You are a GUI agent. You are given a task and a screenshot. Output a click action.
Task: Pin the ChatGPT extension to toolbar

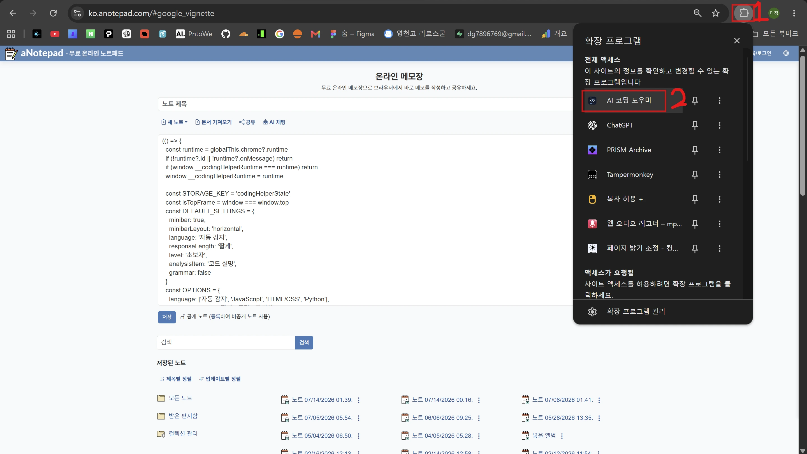coord(695,125)
